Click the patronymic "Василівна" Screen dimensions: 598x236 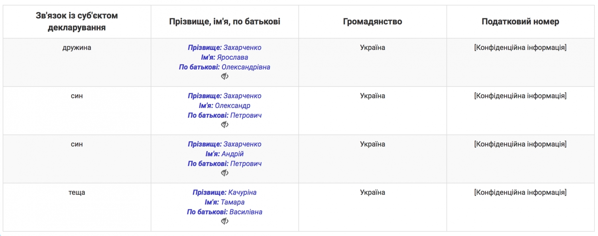246,212
